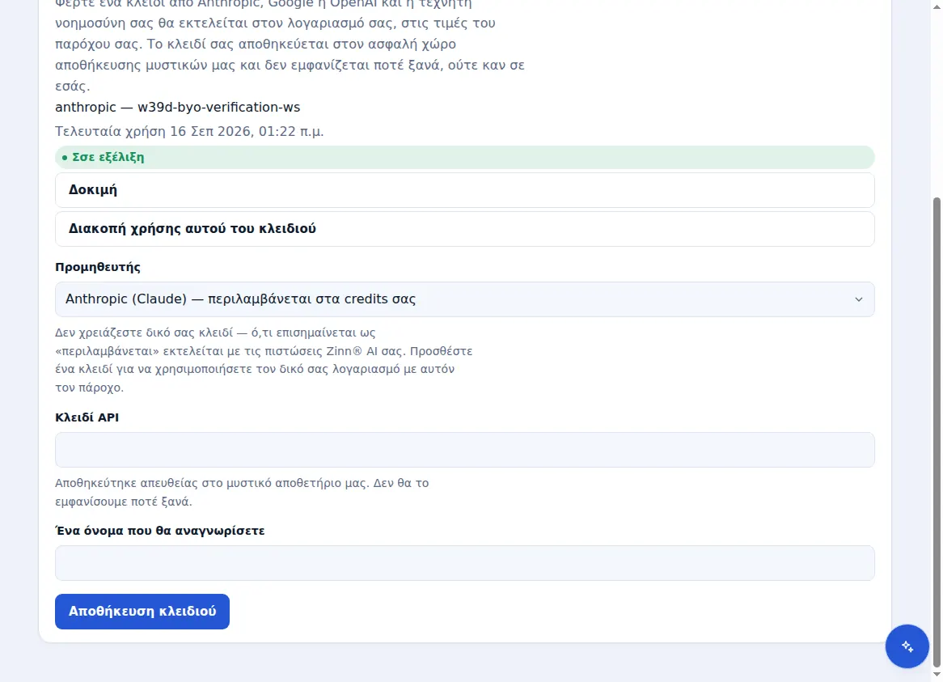Image resolution: width=943 pixels, height=682 pixels.
Task: Click the Αποθηκεύτηκε απευθείας helper text
Action: 242,492
